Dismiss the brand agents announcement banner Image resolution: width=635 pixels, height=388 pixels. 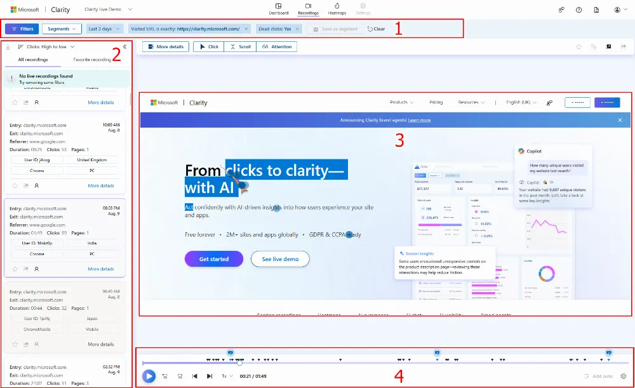[620, 120]
